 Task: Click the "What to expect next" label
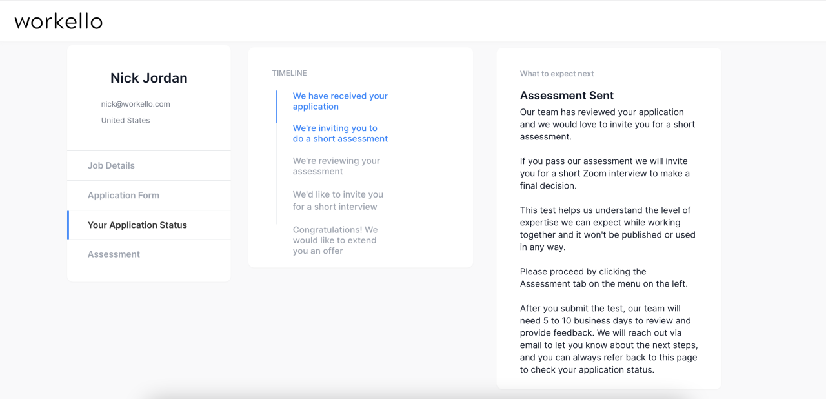557,74
